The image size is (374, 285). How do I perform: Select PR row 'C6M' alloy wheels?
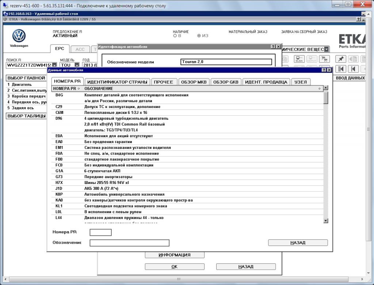187,113
